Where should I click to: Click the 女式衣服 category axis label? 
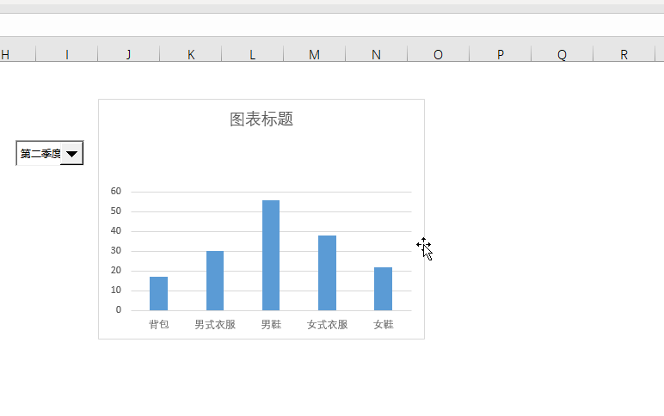[x=328, y=325]
